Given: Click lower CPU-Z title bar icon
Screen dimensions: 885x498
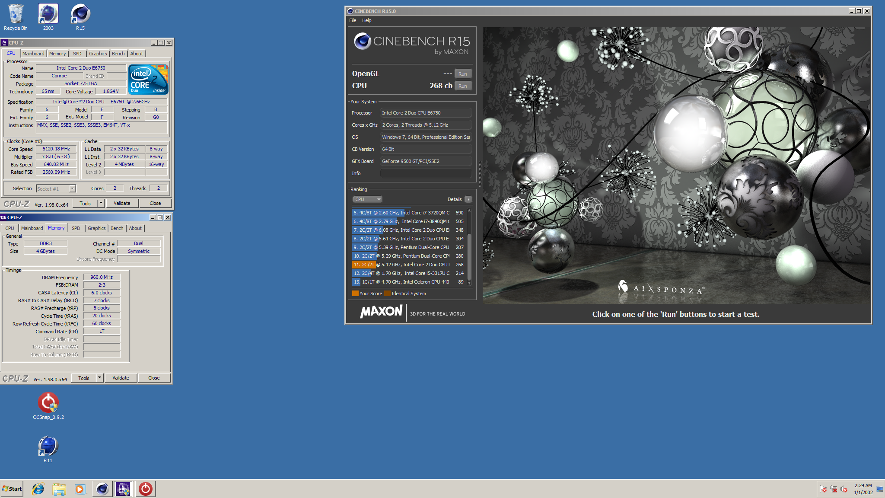Looking at the screenshot, I should (x=3, y=217).
